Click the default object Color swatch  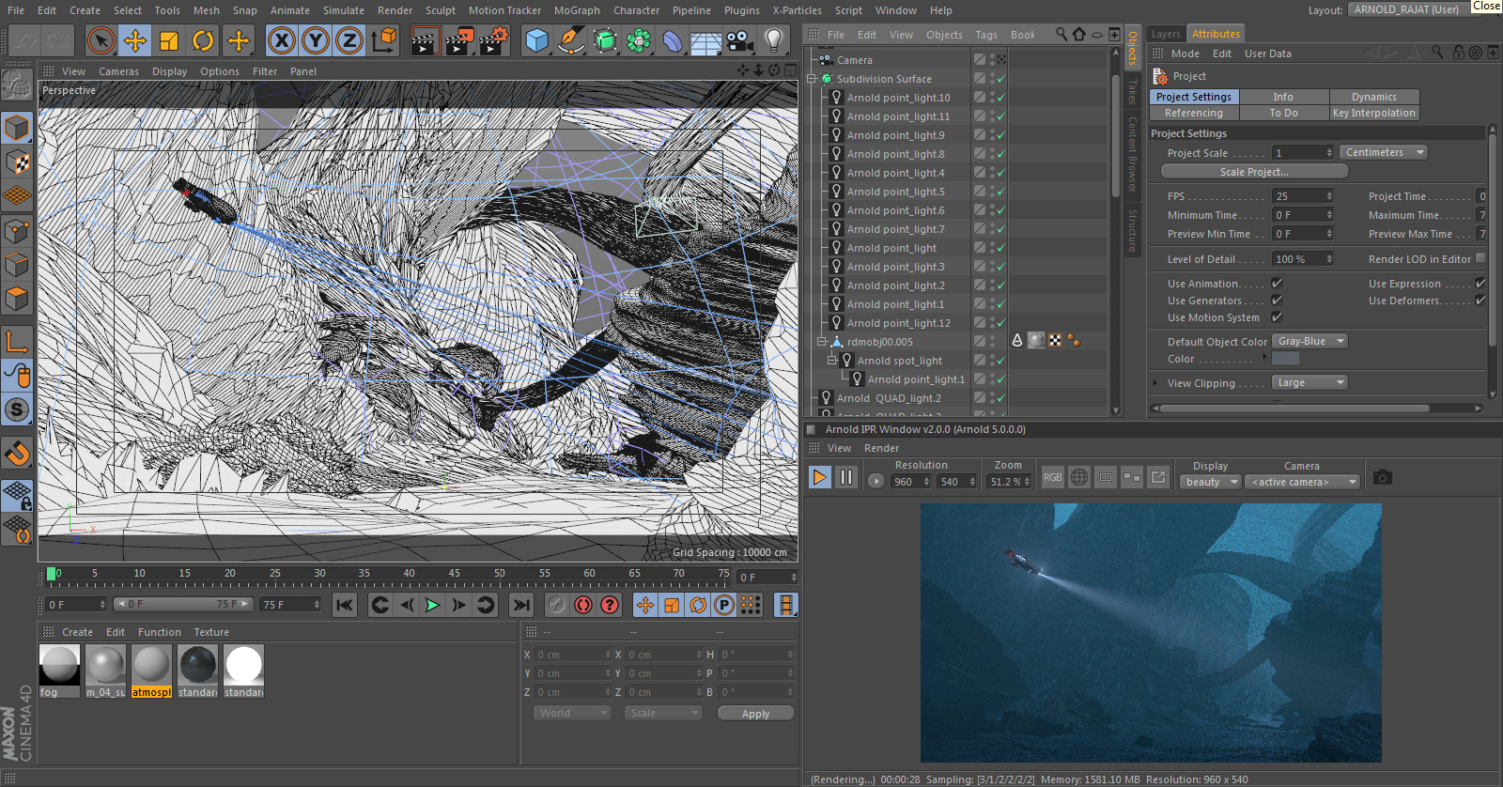(1285, 359)
